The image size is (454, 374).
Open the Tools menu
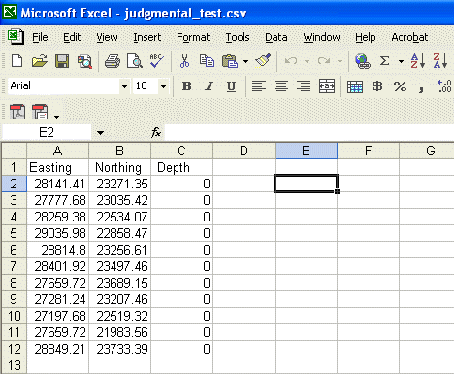(238, 37)
